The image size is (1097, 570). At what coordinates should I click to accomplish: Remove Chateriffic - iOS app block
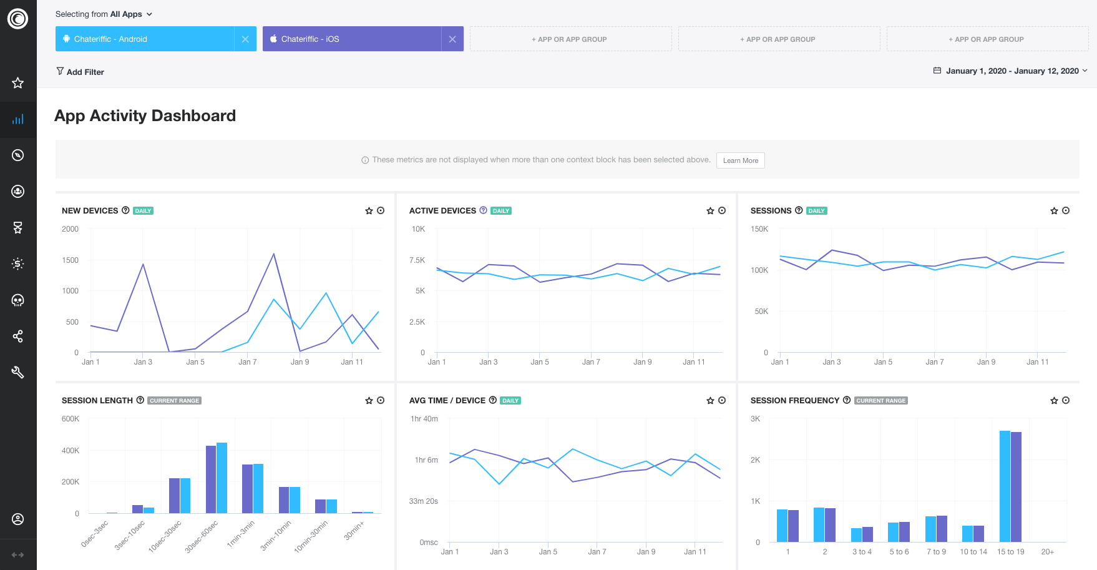pos(452,39)
